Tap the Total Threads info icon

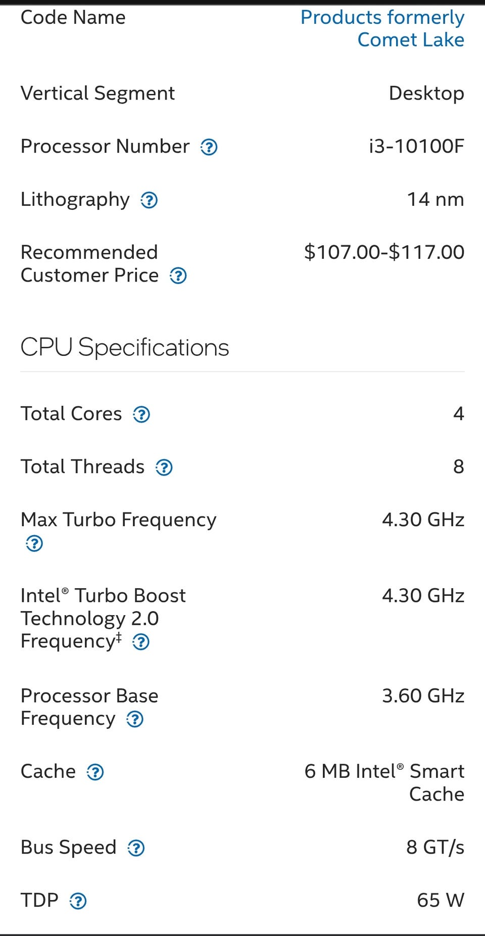(x=164, y=468)
